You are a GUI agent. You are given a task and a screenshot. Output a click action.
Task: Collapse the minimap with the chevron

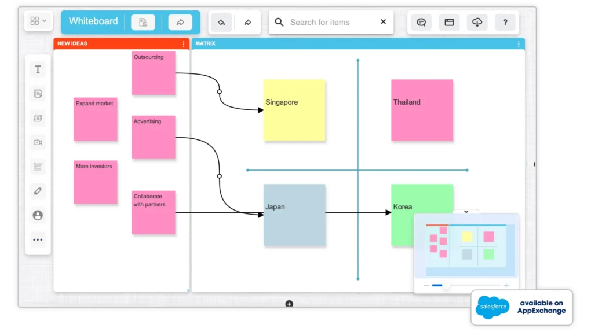(x=466, y=212)
